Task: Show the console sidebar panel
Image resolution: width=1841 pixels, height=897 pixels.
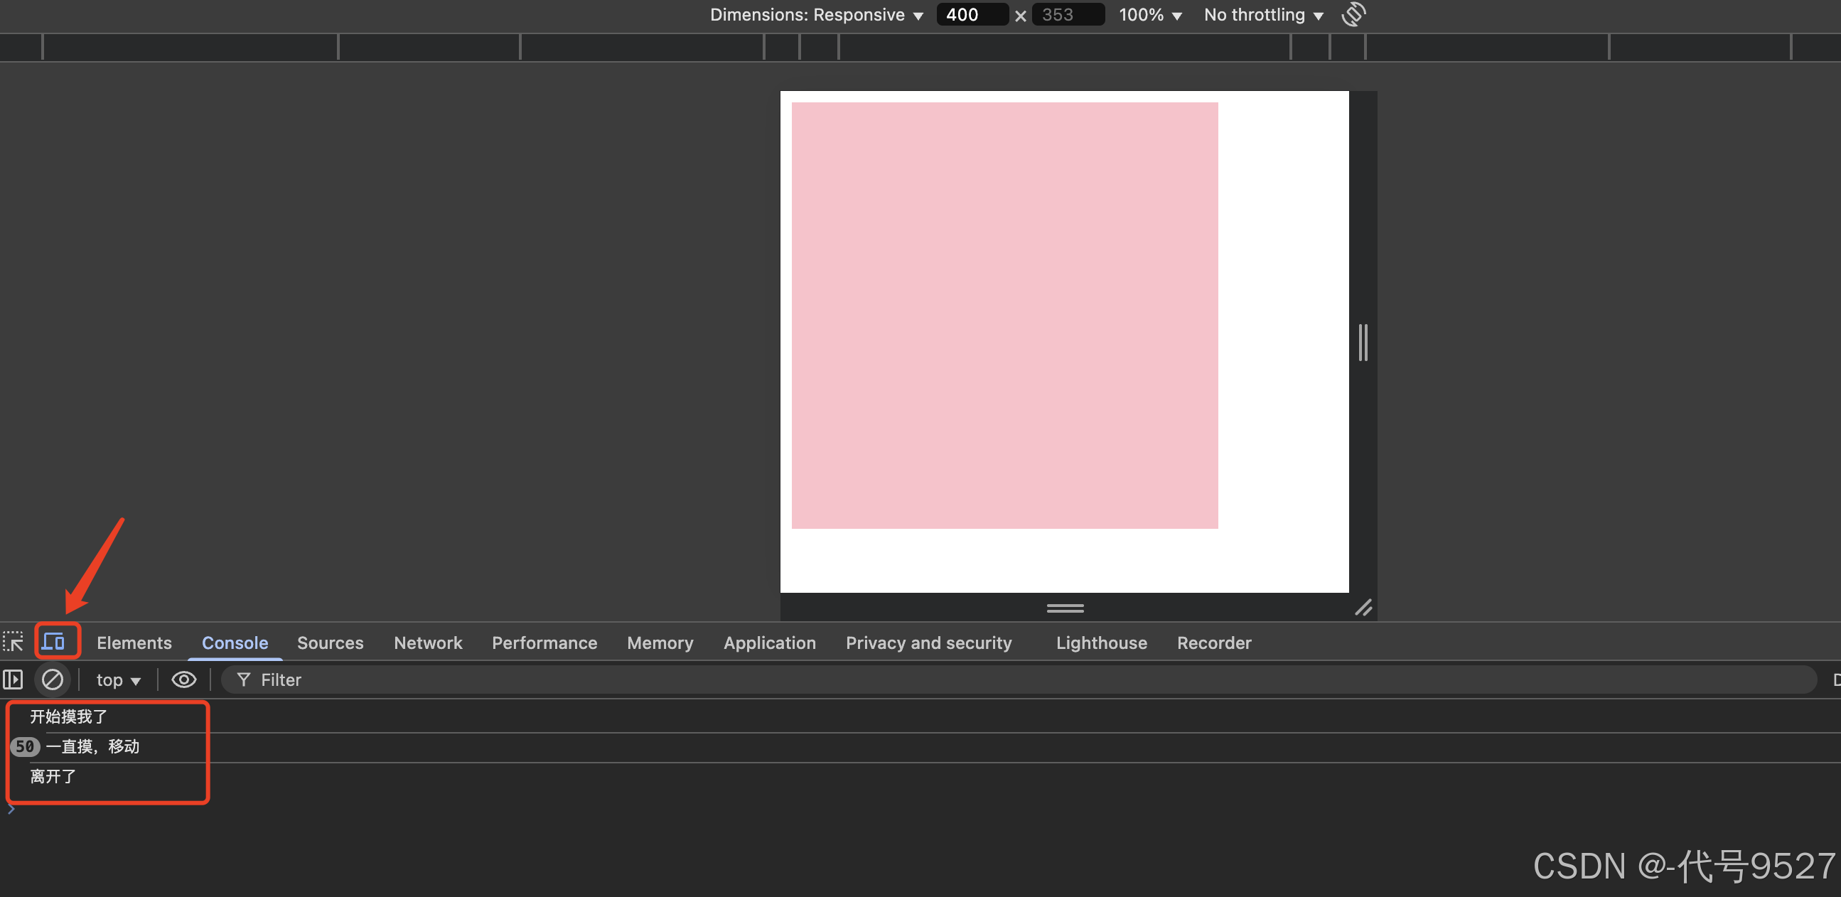Action: coord(14,679)
